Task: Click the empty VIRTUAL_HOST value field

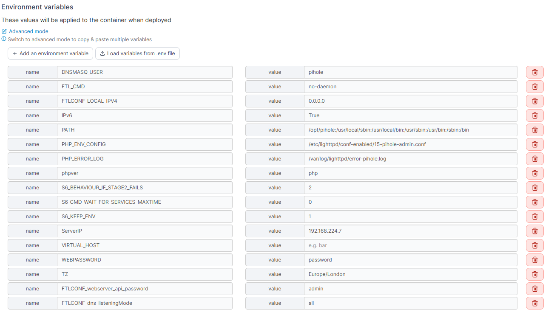Action: (410, 245)
